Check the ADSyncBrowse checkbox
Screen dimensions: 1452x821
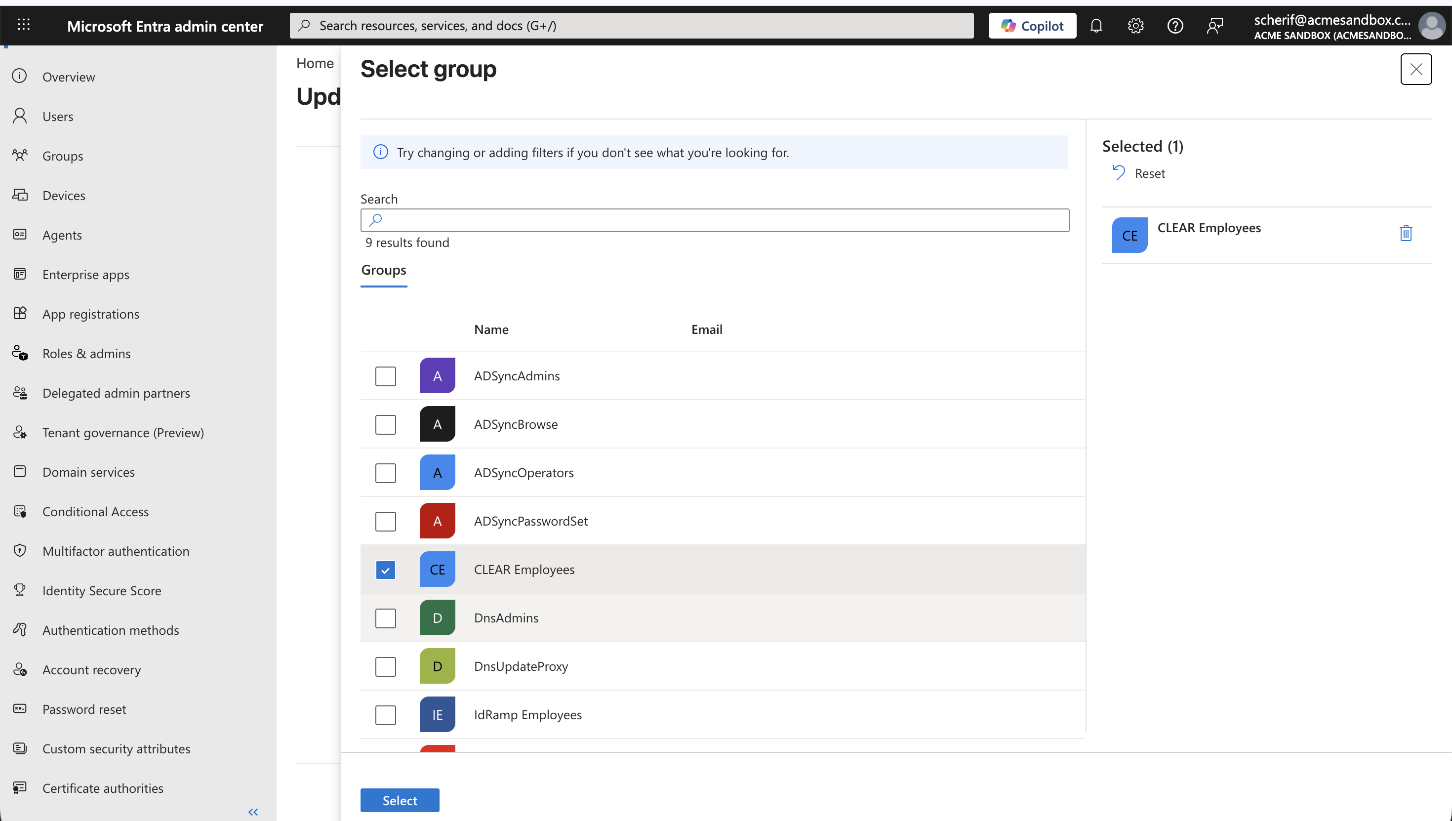pyautogui.click(x=386, y=425)
